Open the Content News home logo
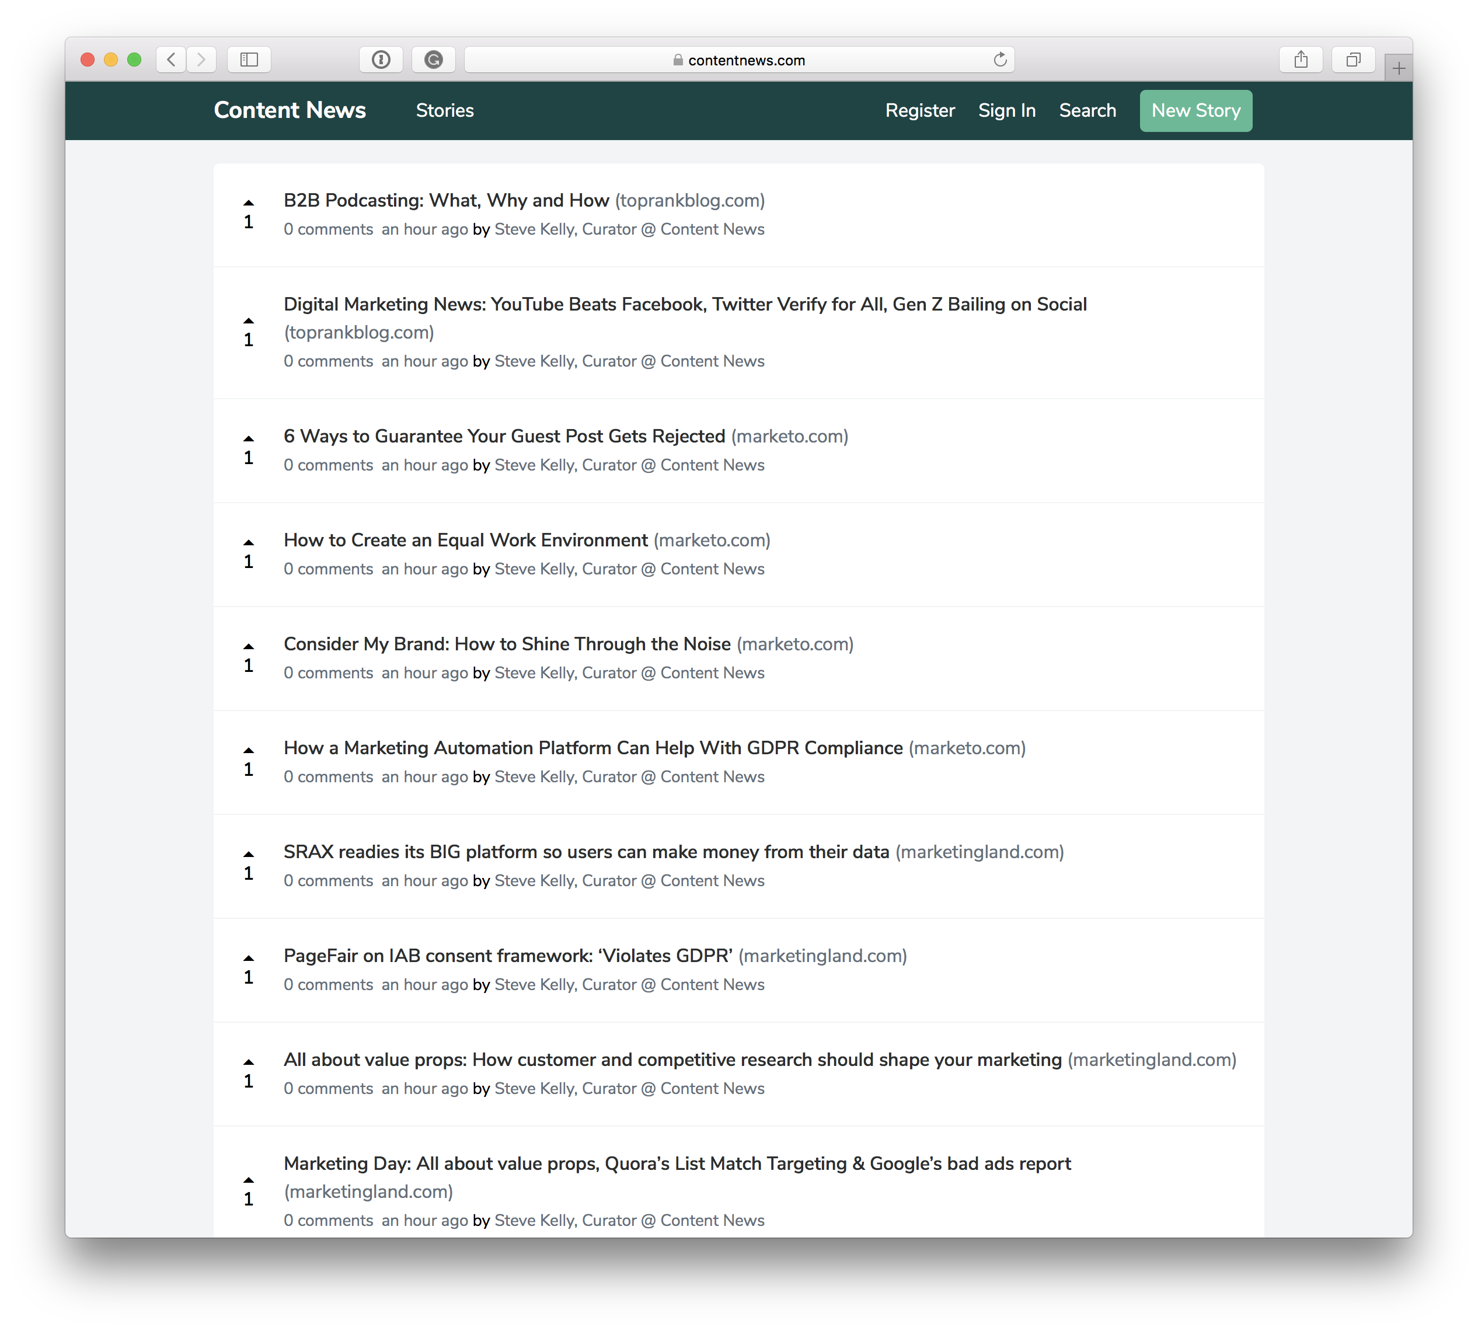The height and width of the screenshot is (1331, 1478). (290, 110)
